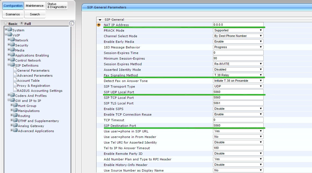
Task: Click the Coders And Profiles folder icon
Action: tap(13, 95)
